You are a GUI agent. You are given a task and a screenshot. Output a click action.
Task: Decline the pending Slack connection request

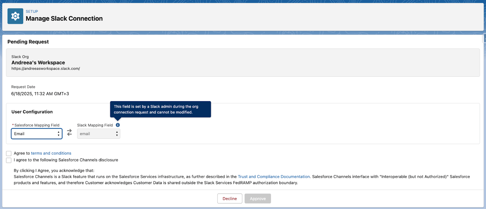230,199
